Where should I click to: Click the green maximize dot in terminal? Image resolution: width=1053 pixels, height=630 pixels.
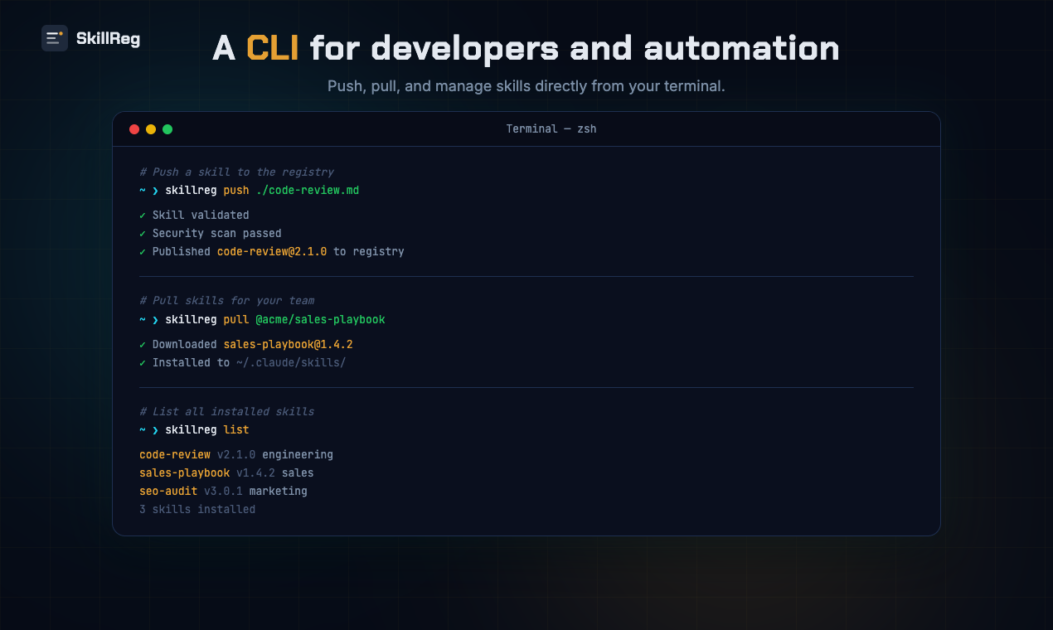coord(167,129)
